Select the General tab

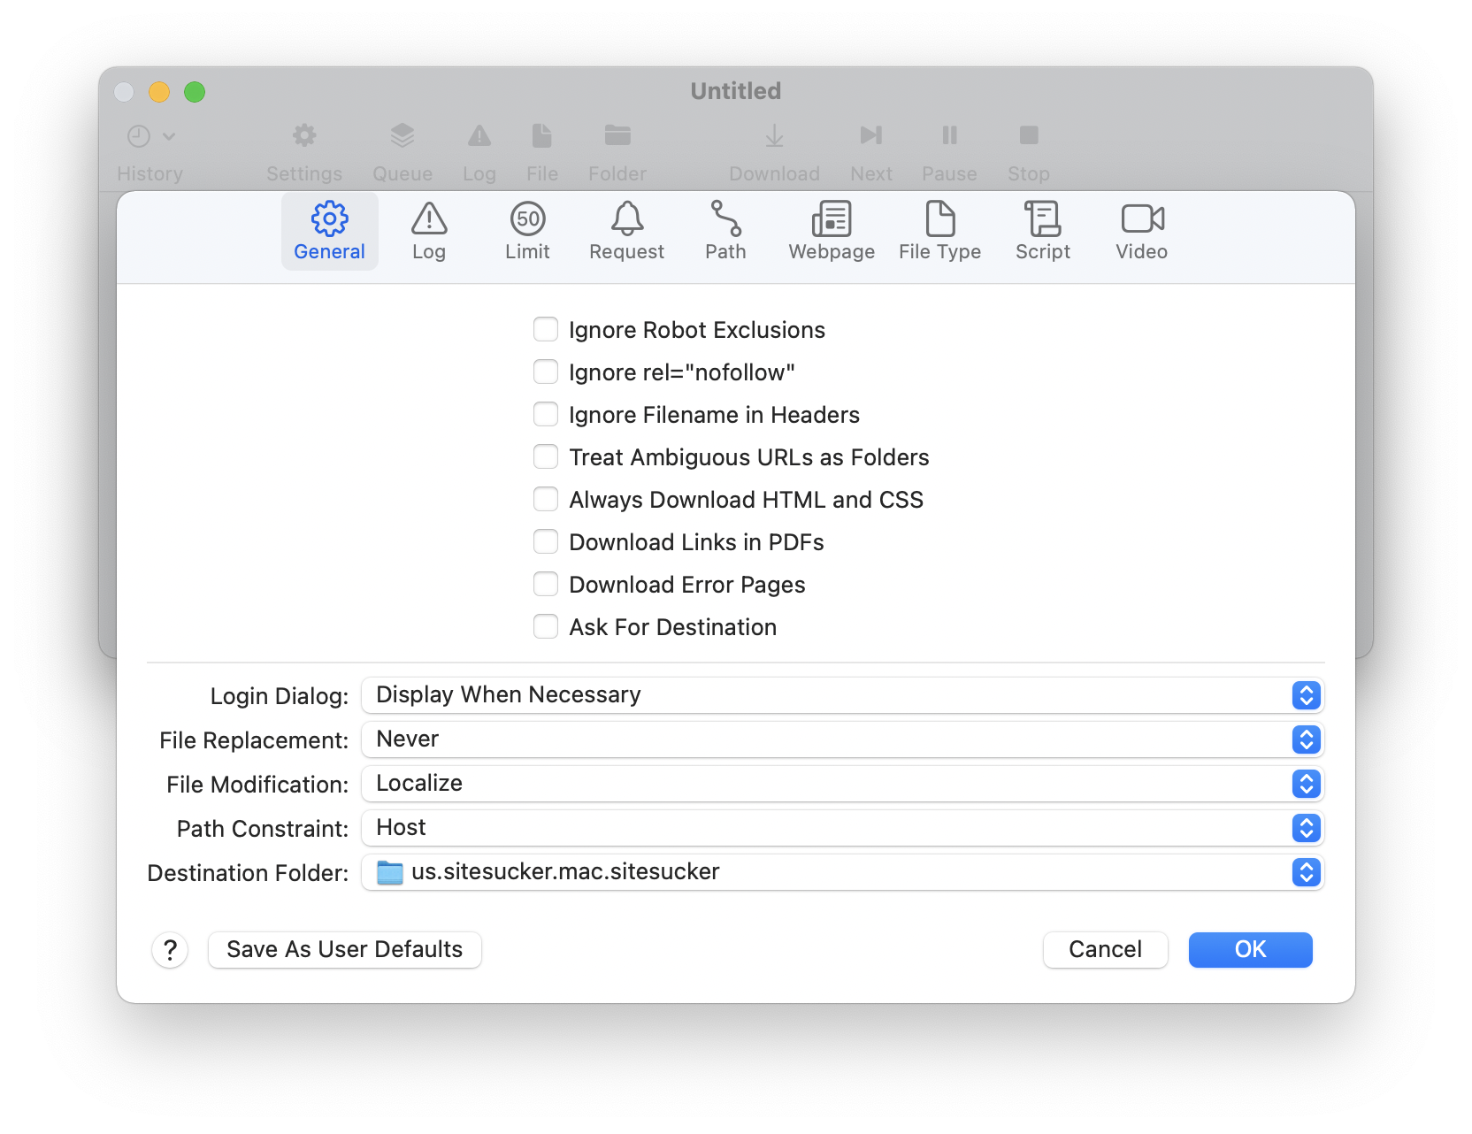coord(329,231)
